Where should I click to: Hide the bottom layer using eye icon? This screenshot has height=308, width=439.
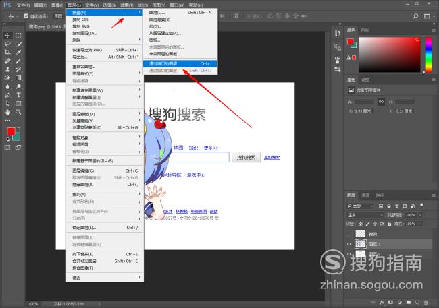349,254
